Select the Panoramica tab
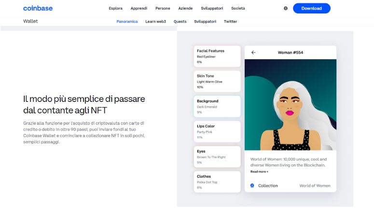Screen dimensions: 374x211 127,21
